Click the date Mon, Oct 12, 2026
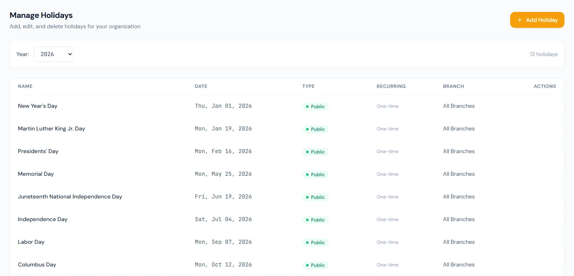The width and height of the screenshot is (574, 276). click(223, 264)
